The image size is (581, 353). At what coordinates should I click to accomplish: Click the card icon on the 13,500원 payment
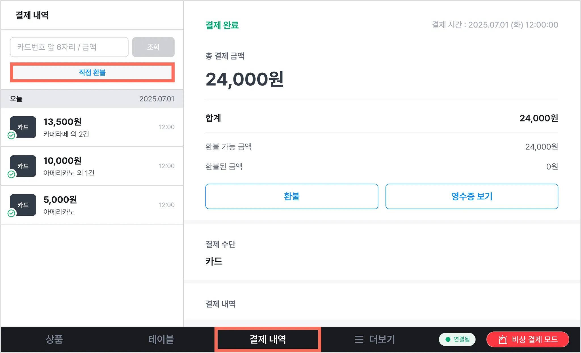pos(23,127)
